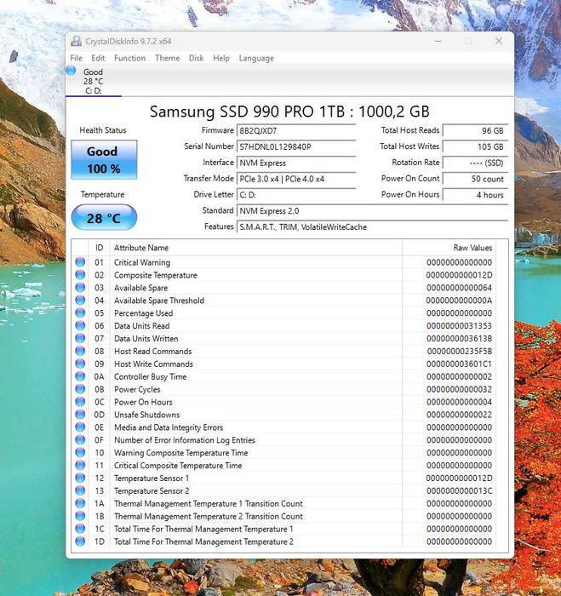Open the Help menu
This screenshot has height=596, width=561.
(x=221, y=58)
